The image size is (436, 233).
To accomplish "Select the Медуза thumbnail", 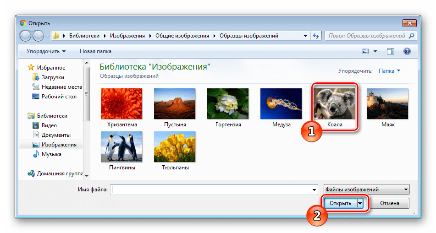I will coord(281,103).
